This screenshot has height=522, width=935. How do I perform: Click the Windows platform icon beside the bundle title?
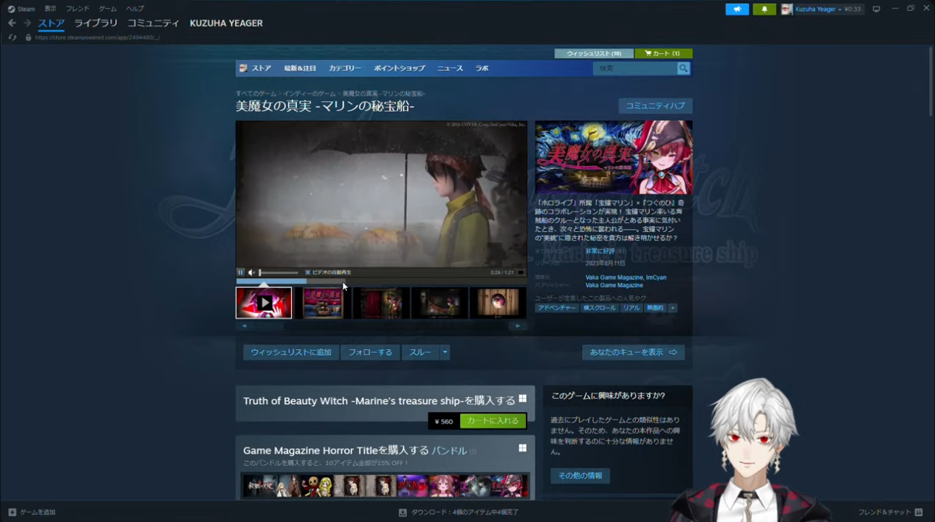coord(522,448)
